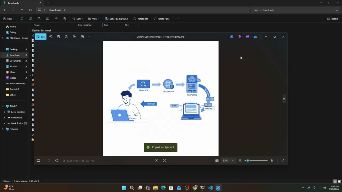The height and width of the screenshot is (192, 342).
Task: Expand the chevron after Downloads in address bar
Action: click(65, 10)
